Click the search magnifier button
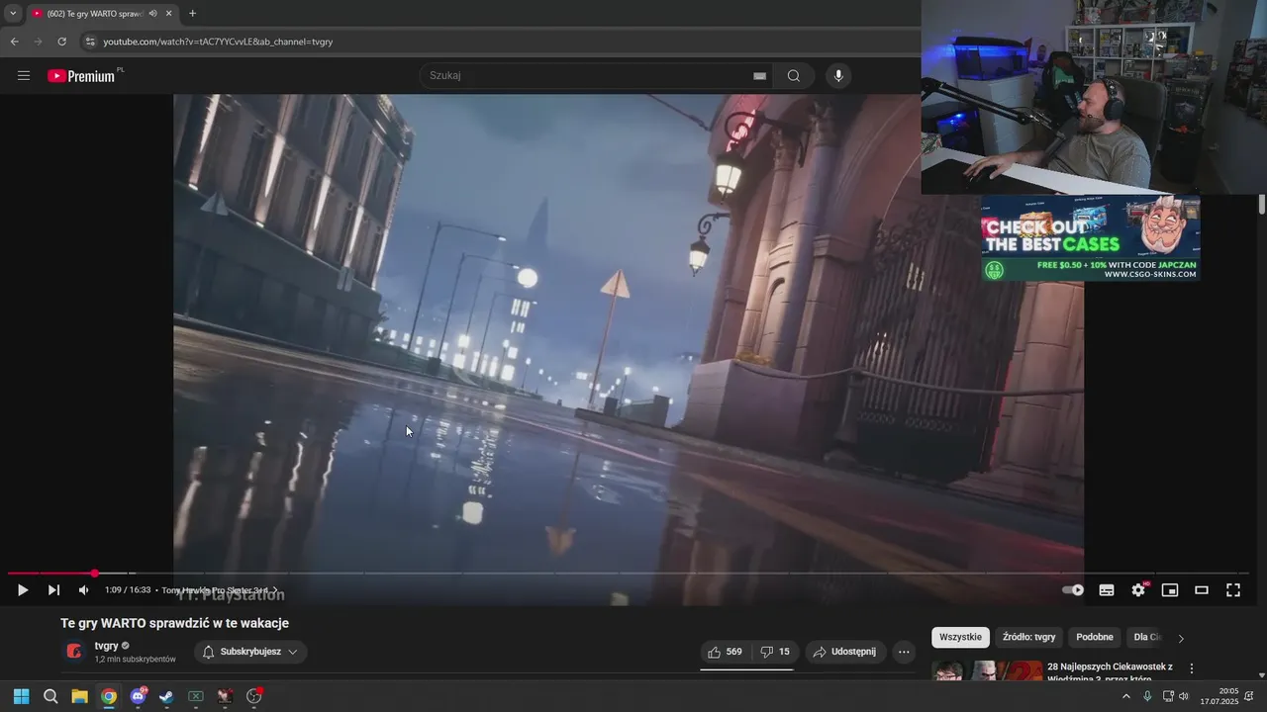 click(x=794, y=76)
